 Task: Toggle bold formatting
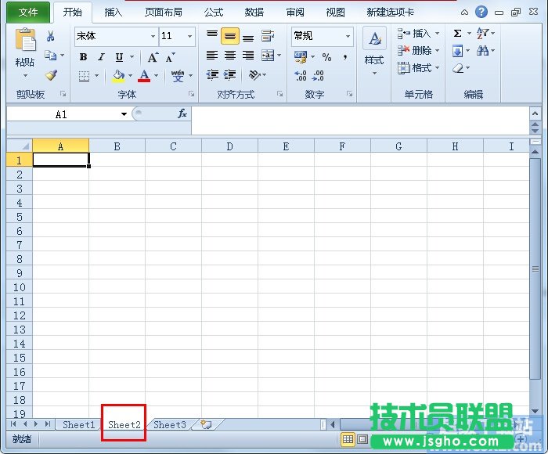(x=84, y=57)
